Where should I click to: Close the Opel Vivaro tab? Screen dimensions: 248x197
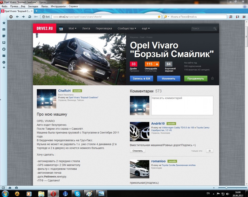point(32,11)
